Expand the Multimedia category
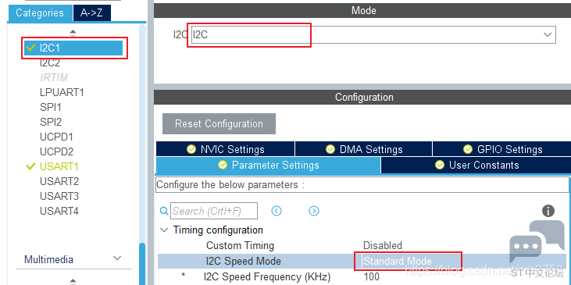Viewport: 571px width, 285px height. click(117, 258)
